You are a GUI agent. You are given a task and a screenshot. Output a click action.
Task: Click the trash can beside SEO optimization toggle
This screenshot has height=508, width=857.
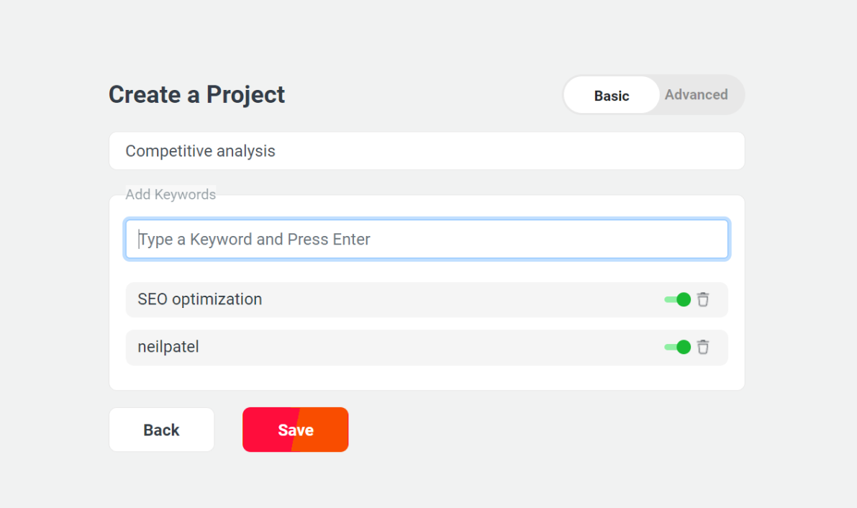tap(703, 299)
